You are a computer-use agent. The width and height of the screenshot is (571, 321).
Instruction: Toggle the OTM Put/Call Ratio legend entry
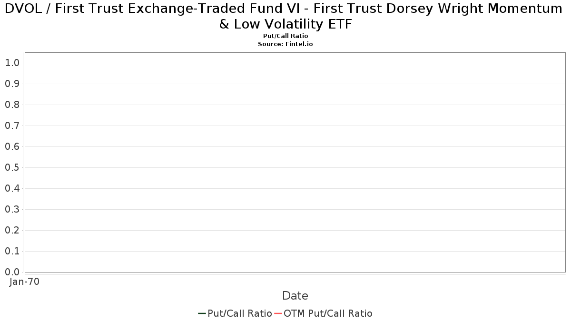pyautogui.click(x=324, y=313)
